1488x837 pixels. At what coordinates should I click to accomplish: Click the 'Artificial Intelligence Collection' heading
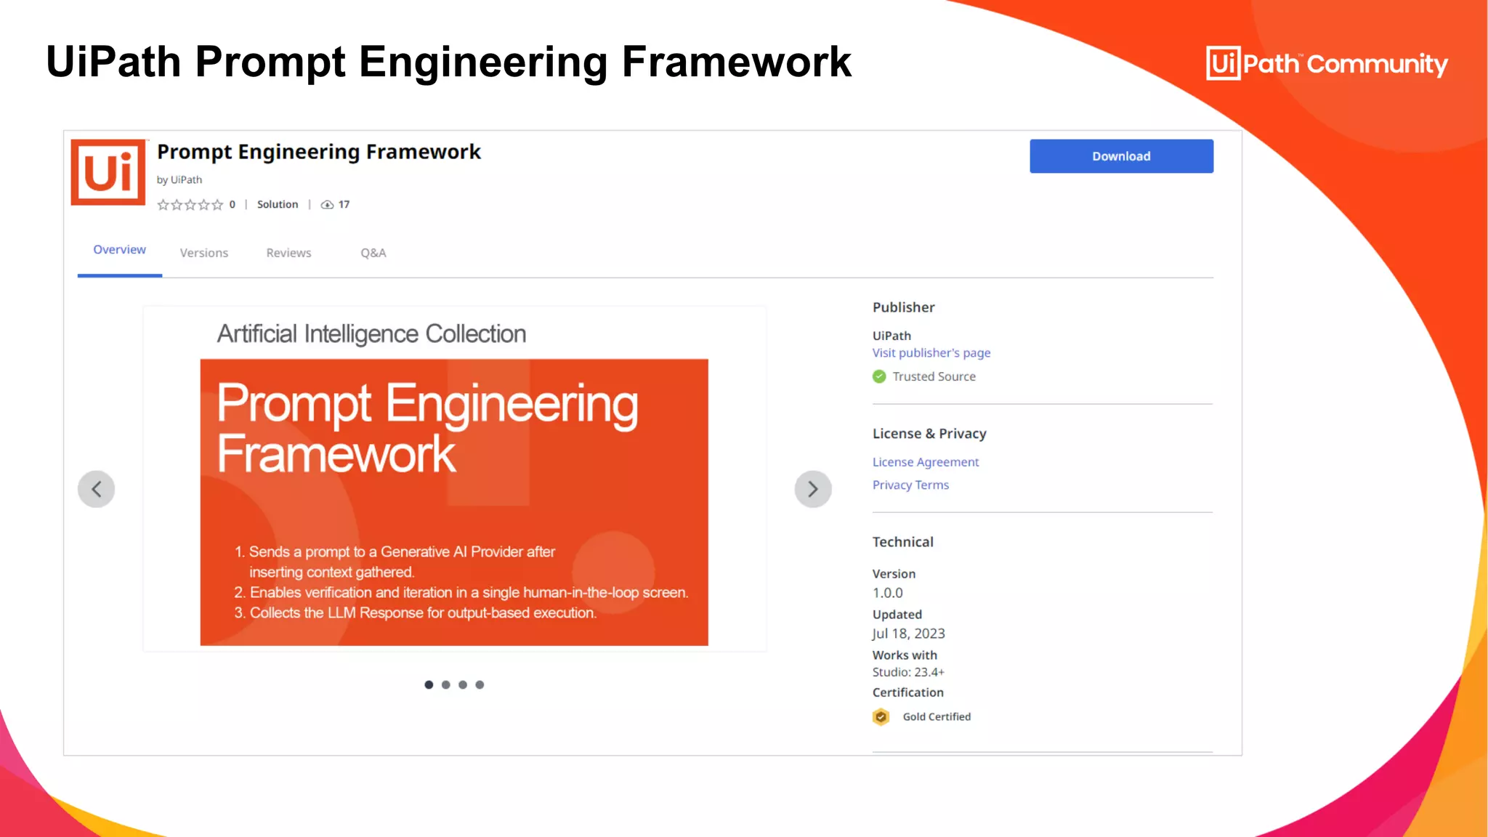coord(371,334)
